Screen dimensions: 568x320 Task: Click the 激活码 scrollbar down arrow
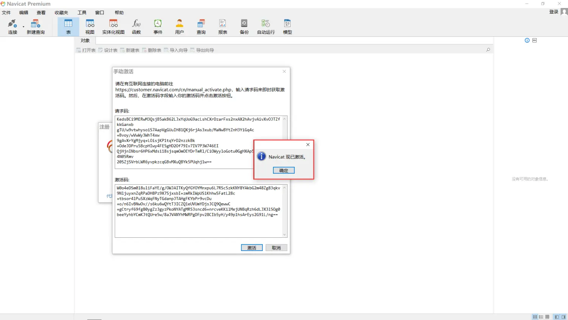coord(285,235)
